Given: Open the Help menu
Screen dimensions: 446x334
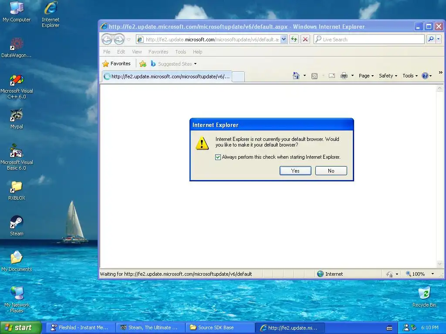Looking at the screenshot, I should click(x=197, y=52).
